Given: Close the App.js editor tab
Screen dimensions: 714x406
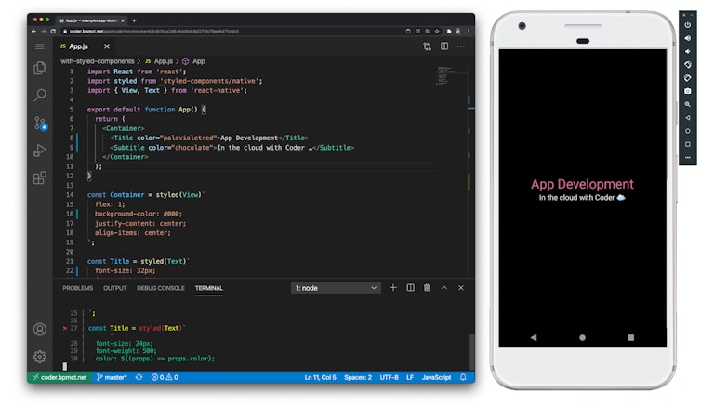Looking at the screenshot, I should pyautogui.click(x=107, y=46).
